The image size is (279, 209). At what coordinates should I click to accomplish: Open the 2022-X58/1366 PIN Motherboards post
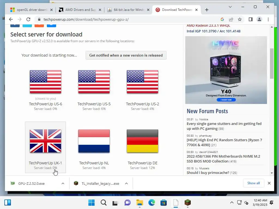click(x=223, y=159)
